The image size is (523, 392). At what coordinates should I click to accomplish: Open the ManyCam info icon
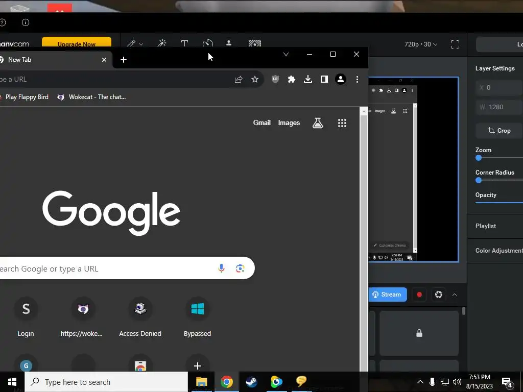coord(26,22)
